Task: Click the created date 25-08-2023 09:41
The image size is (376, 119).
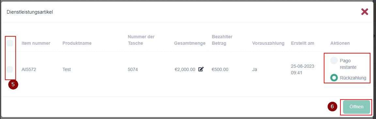Action: (x=303, y=69)
